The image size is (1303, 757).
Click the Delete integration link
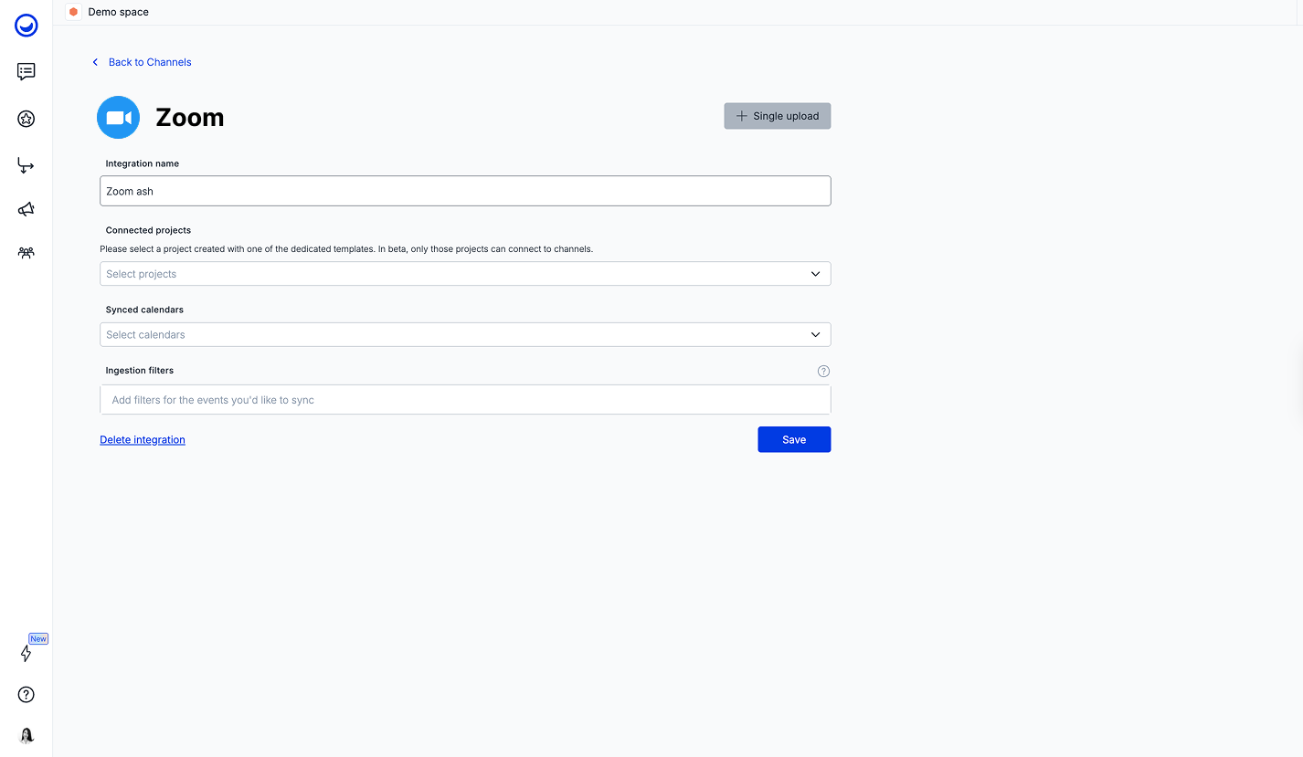[x=143, y=440]
